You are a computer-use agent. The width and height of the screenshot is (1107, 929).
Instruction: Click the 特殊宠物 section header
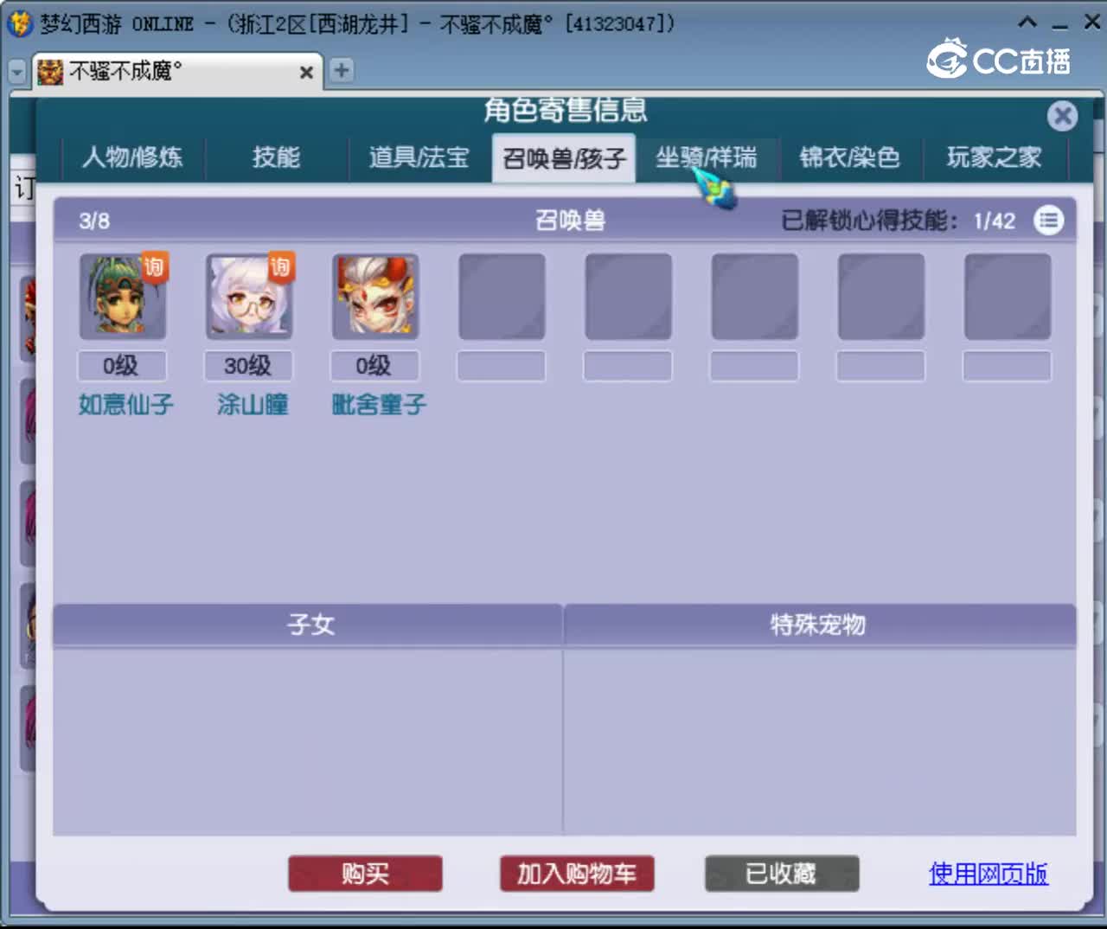pos(820,625)
